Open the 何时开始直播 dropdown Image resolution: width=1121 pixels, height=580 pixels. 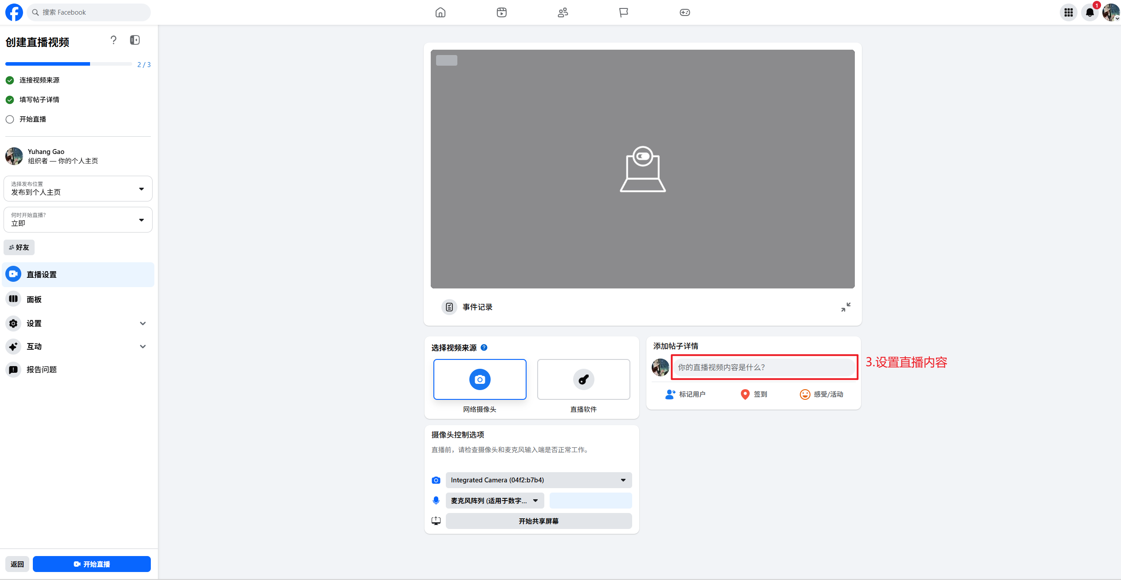tap(78, 220)
